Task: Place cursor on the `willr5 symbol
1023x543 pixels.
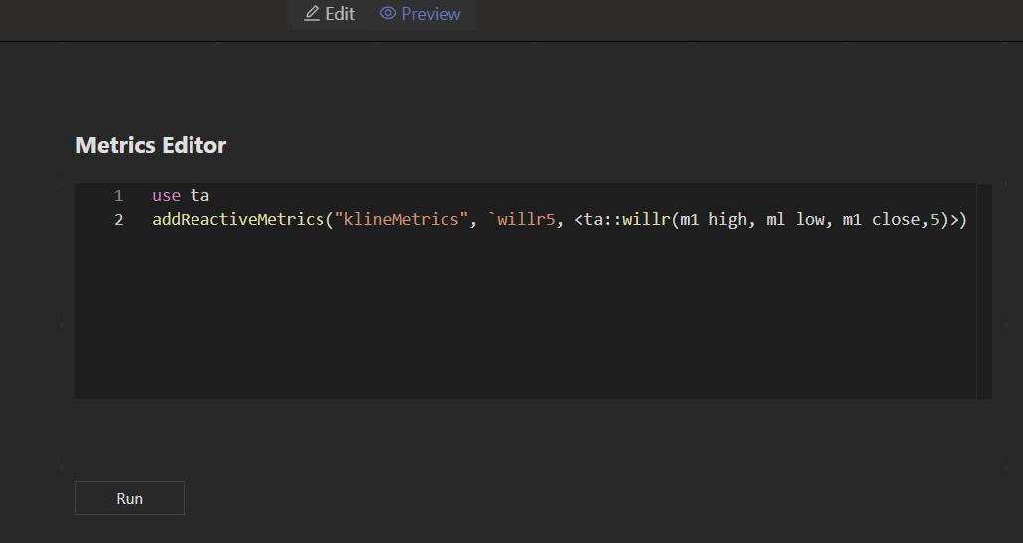Action: coord(520,220)
